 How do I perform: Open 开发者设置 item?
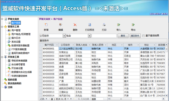tap(17, 68)
